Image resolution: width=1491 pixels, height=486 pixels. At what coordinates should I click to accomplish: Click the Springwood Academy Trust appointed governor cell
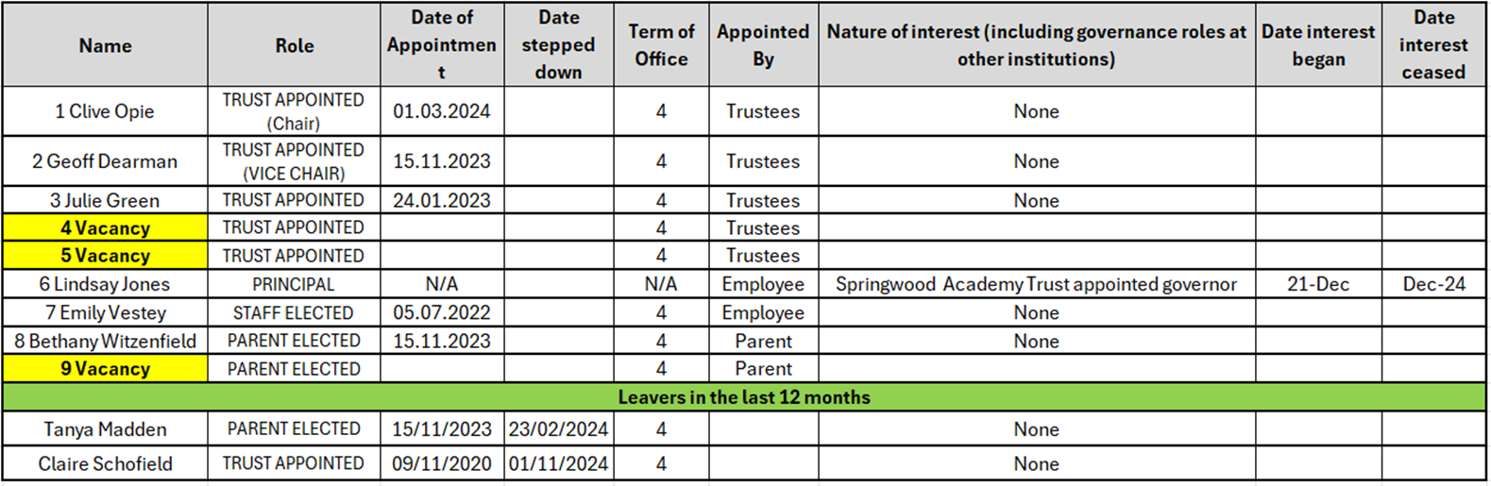[1036, 284]
